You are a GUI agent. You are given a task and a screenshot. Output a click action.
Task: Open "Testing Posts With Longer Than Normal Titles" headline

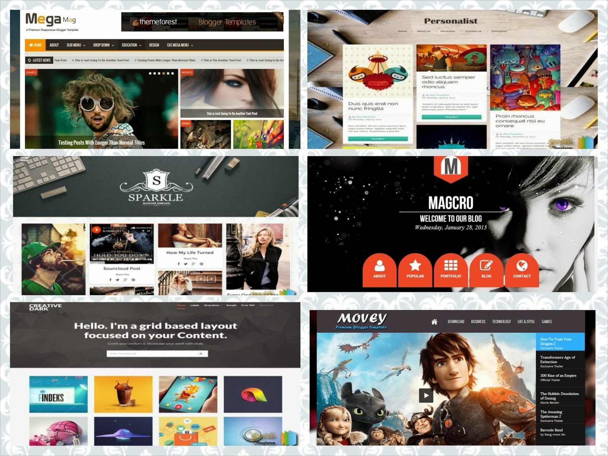(x=101, y=142)
